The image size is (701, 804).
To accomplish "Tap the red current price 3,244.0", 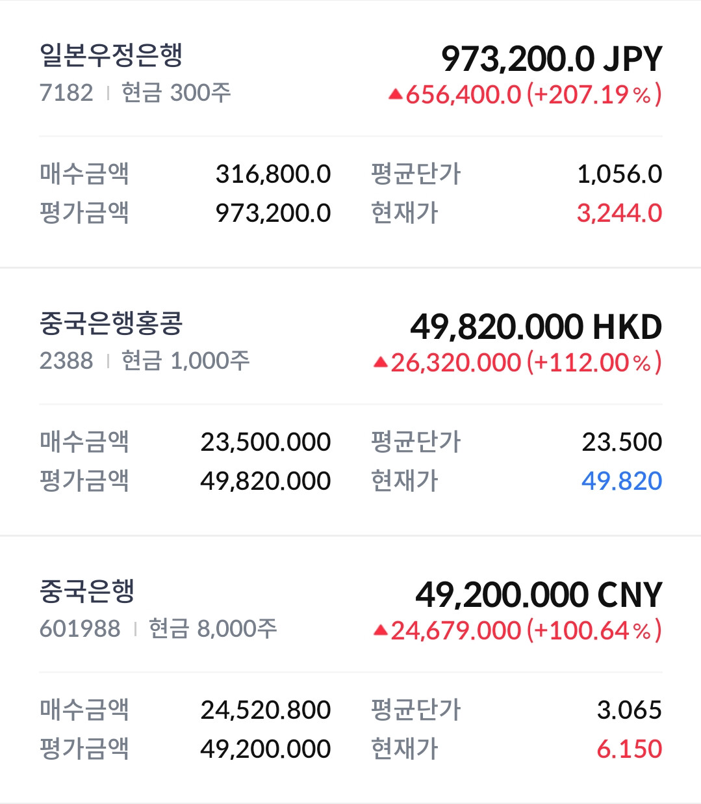I will tap(619, 213).
